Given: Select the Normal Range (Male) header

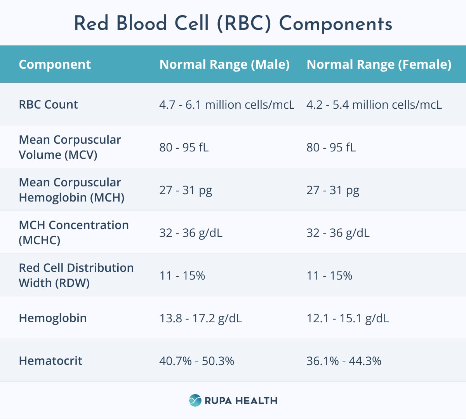Looking at the screenshot, I should pyautogui.click(x=224, y=64).
